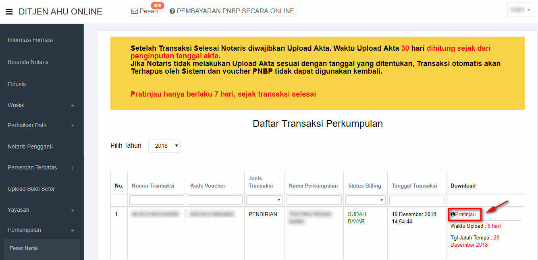Open Pembayaran PNBP Secara Online link
538x260 pixels.
[232, 11]
